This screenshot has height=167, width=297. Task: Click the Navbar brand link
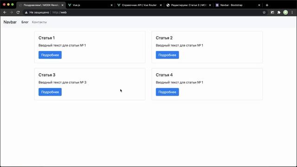(10, 22)
